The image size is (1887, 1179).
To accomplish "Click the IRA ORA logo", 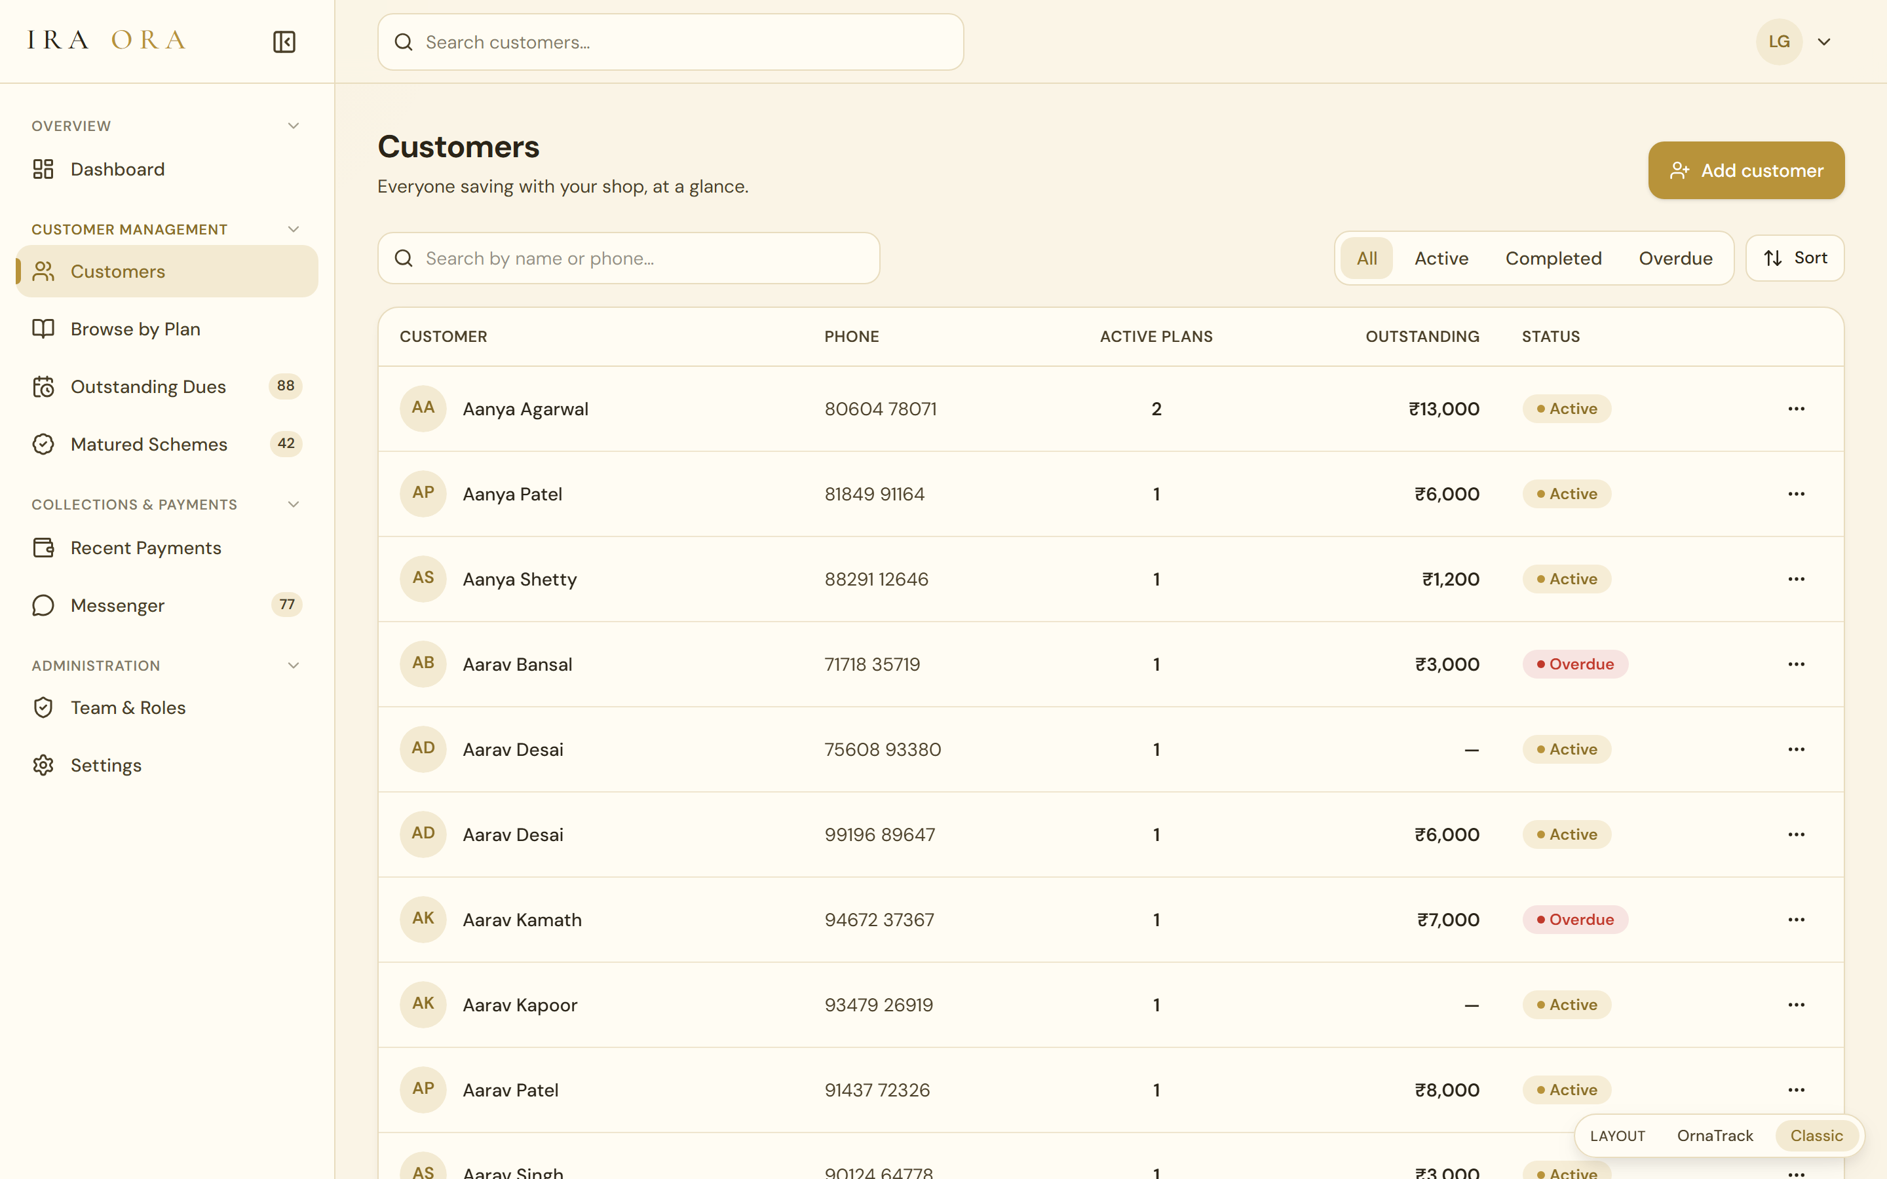I will click(x=107, y=41).
